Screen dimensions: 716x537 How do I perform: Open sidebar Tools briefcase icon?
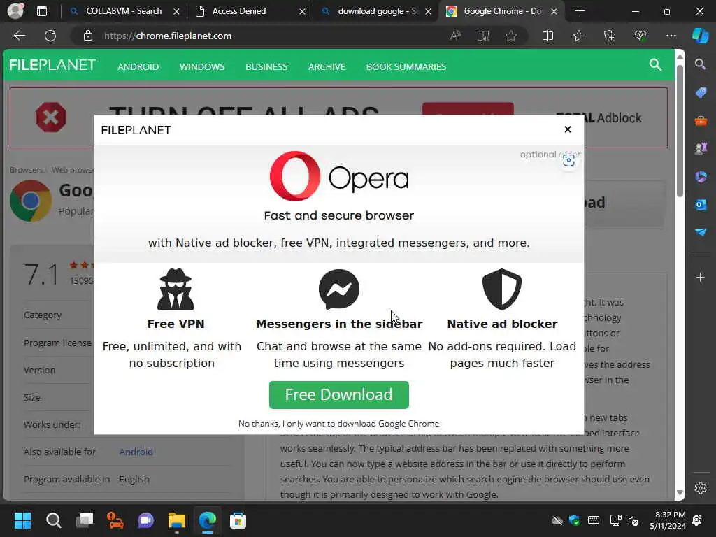(x=701, y=120)
